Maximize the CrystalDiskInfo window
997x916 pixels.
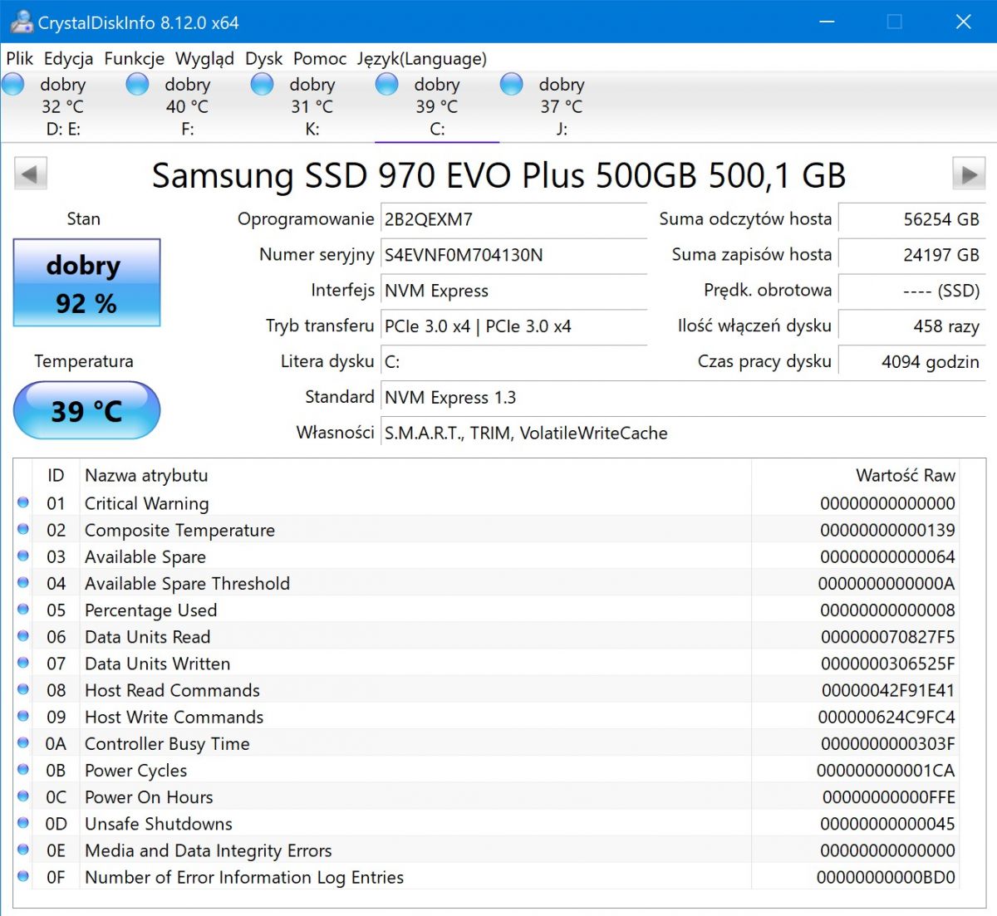(895, 22)
